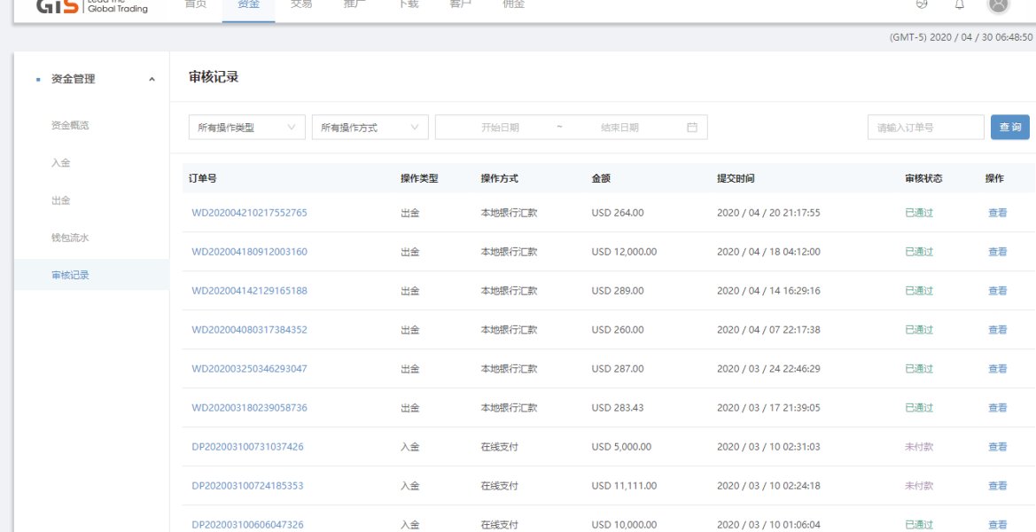1036x532 pixels.
Task: Open order WD202003250346293047
Action: (x=249, y=369)
